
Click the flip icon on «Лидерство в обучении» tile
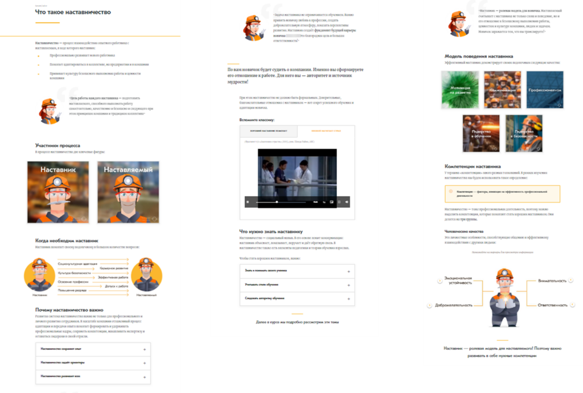496,148
